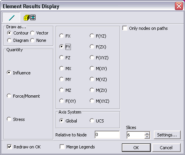Select the yellow brick element icon
The height and width of the screenshot is (155, 185).
[x=26, y=17]
